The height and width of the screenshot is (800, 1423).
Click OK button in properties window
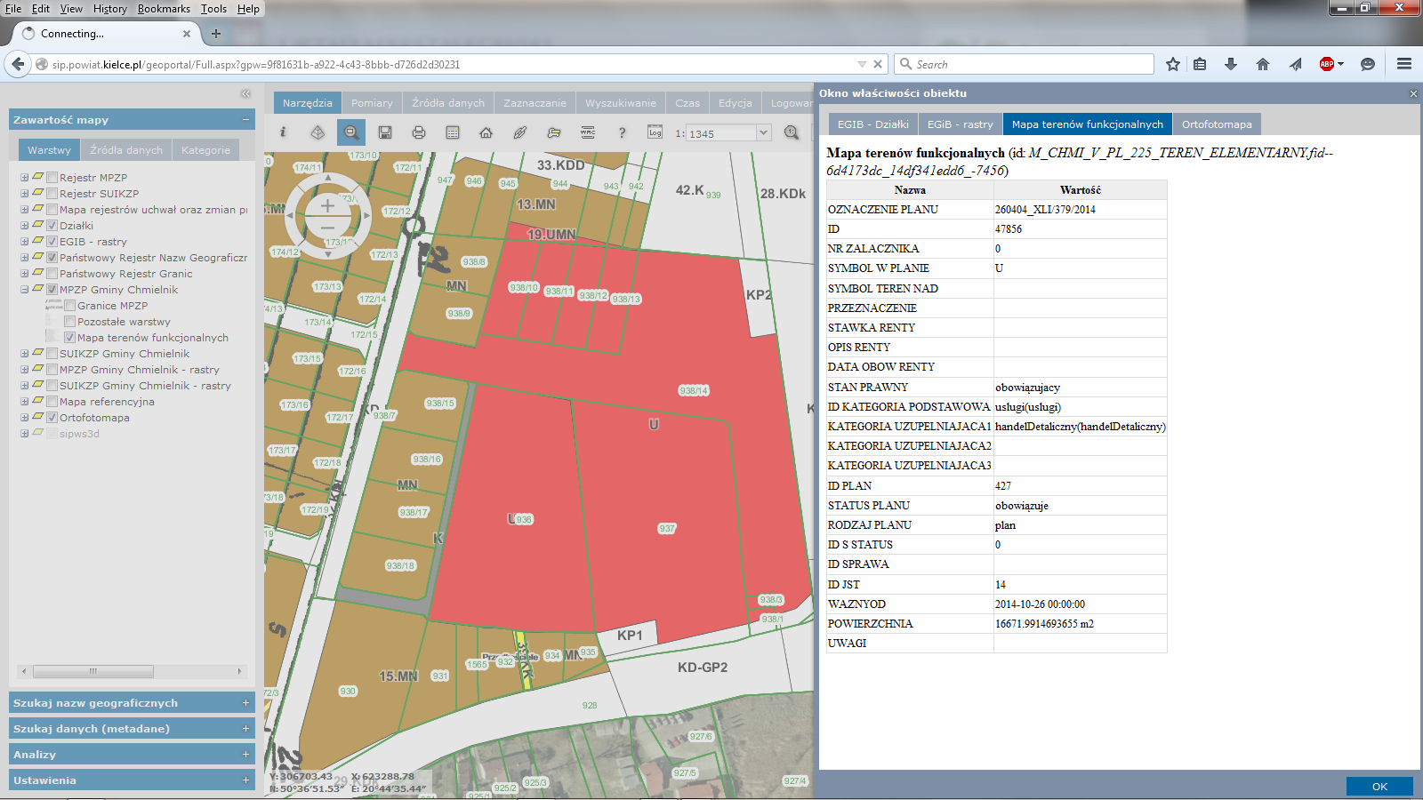click(1379, 787)
